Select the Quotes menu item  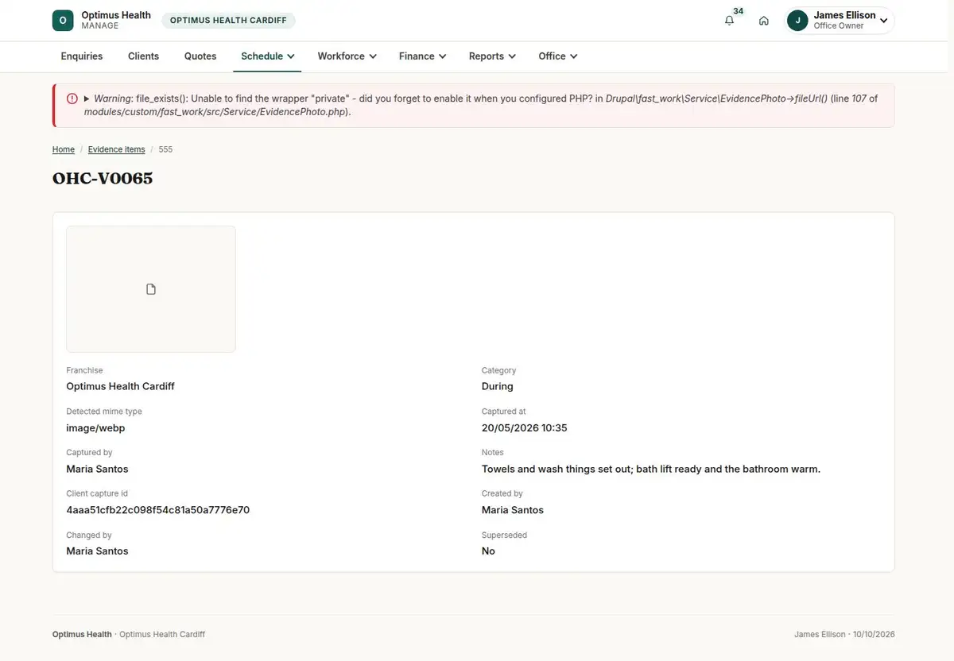(x=200, y=56)
